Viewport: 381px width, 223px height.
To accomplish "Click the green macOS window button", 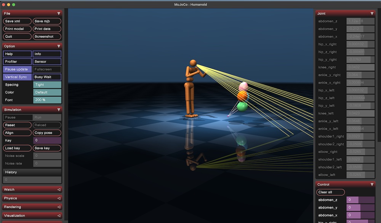I will pos(14,5).
